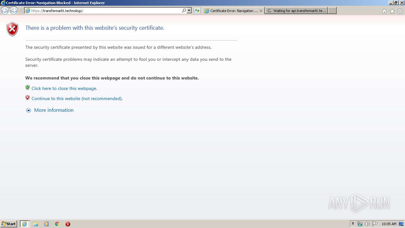Open Favorites star icon
This screenshot has width=405, height=228.
pos(392,11)
